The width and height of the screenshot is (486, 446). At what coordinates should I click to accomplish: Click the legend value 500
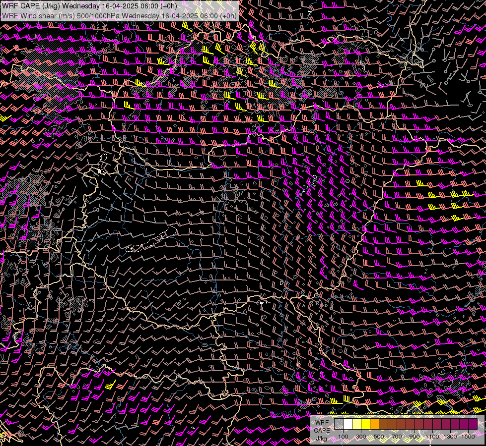[379, 437]
